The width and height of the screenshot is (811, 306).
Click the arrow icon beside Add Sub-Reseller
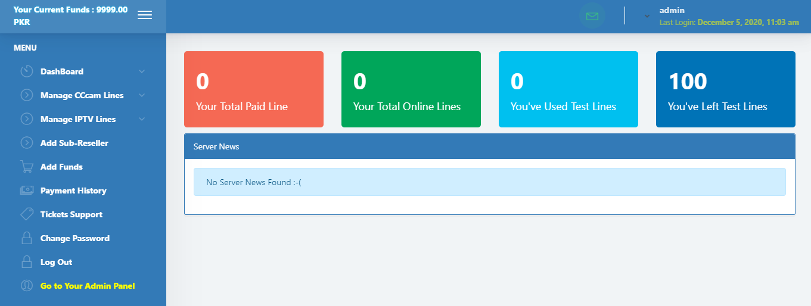pyautogui.click(x=27, y=143)
